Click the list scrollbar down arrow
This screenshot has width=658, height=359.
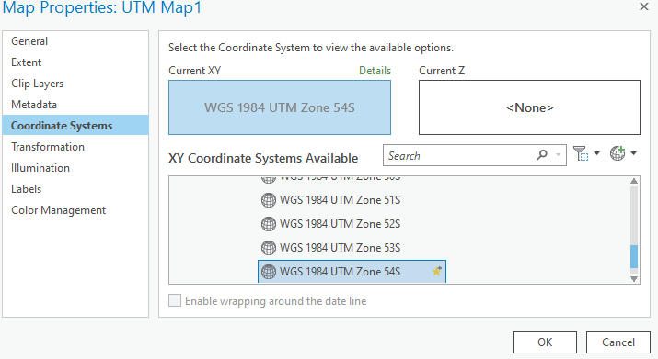tap(634, 279)
